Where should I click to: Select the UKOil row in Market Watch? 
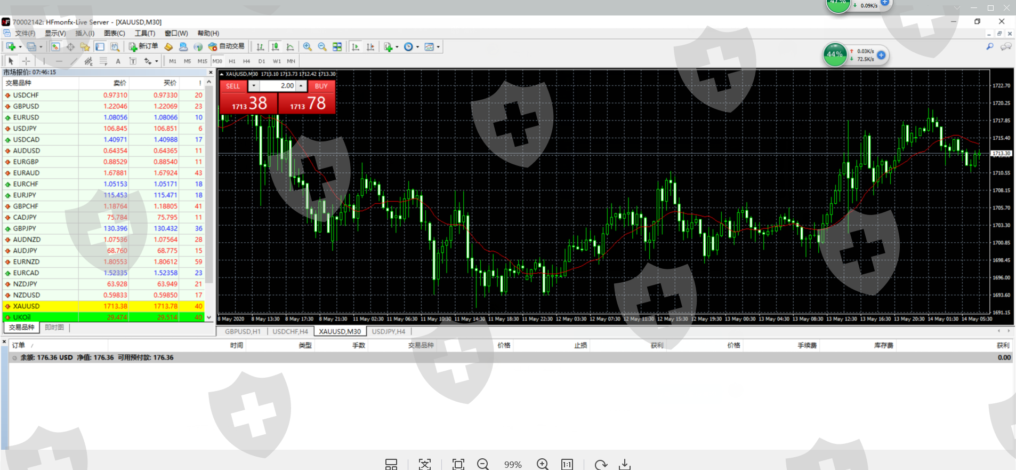[x=103, y=317]
